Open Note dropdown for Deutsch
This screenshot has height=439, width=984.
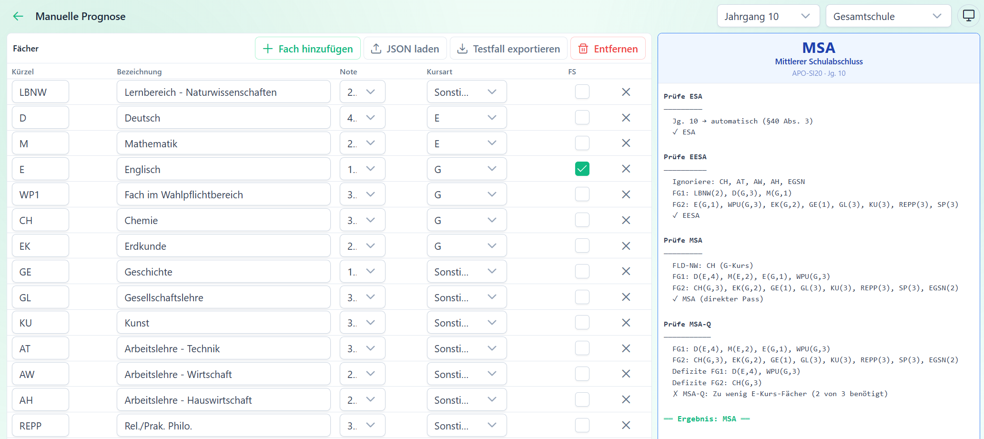click(x=362, y=118)
